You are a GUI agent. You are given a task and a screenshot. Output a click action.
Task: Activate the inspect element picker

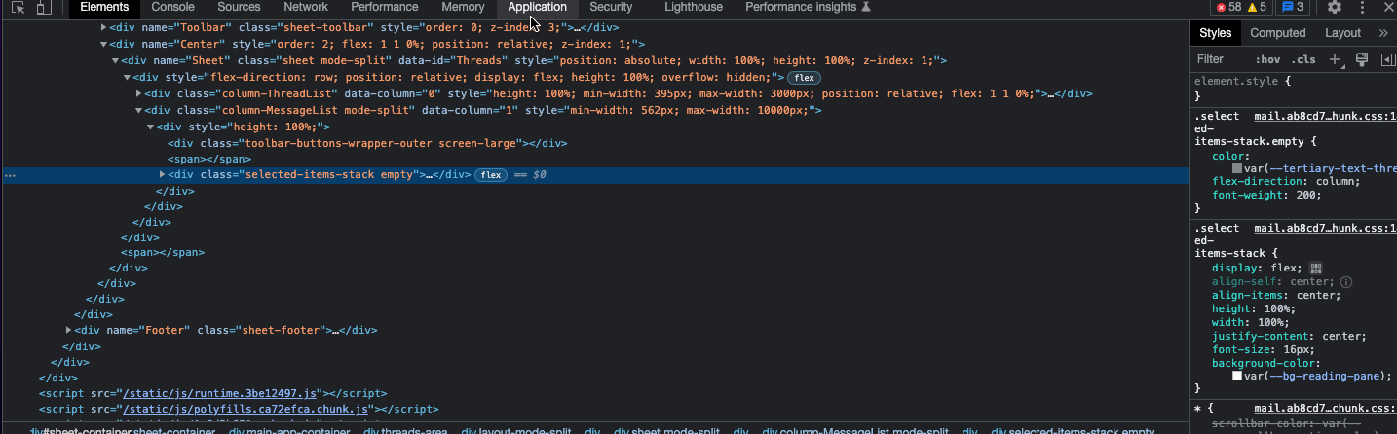(x=18, y=8)
